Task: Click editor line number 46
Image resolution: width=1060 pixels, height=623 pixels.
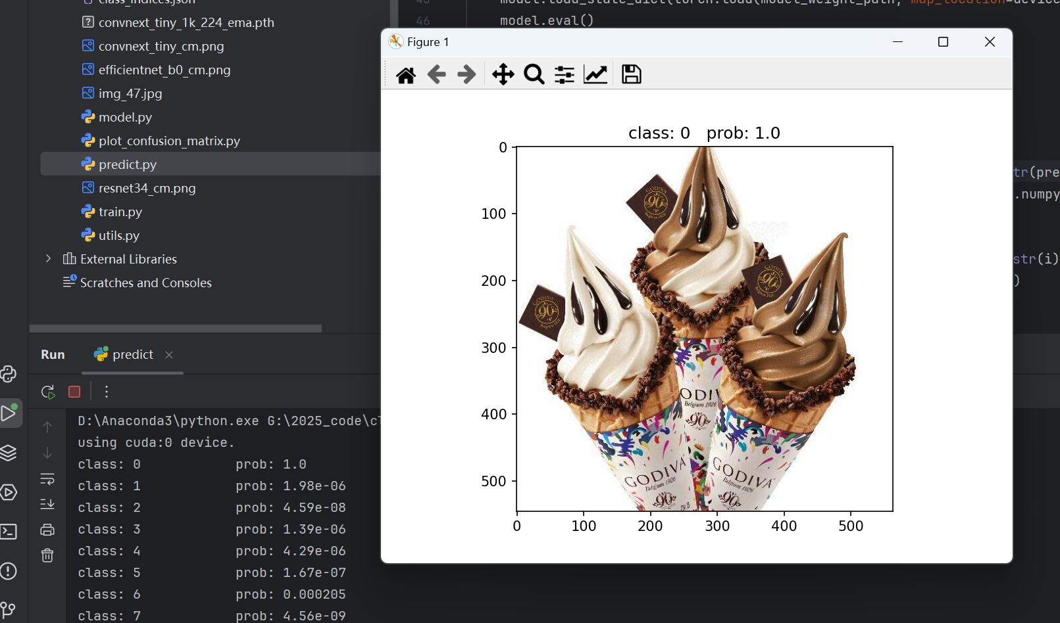Action: tap(423, 20)
